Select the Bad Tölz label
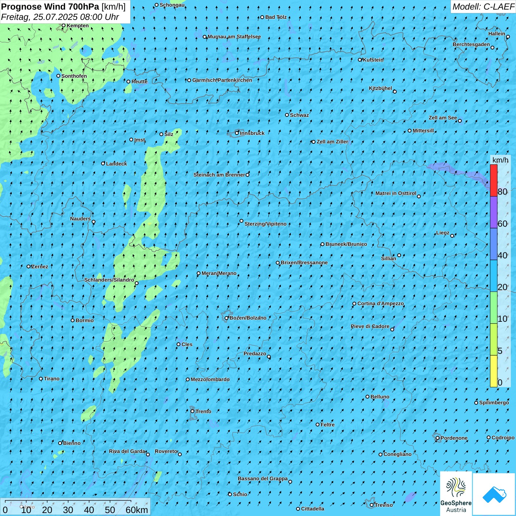Image resolution: width=516 pixels, height=516 pixels. coord(276,17)
